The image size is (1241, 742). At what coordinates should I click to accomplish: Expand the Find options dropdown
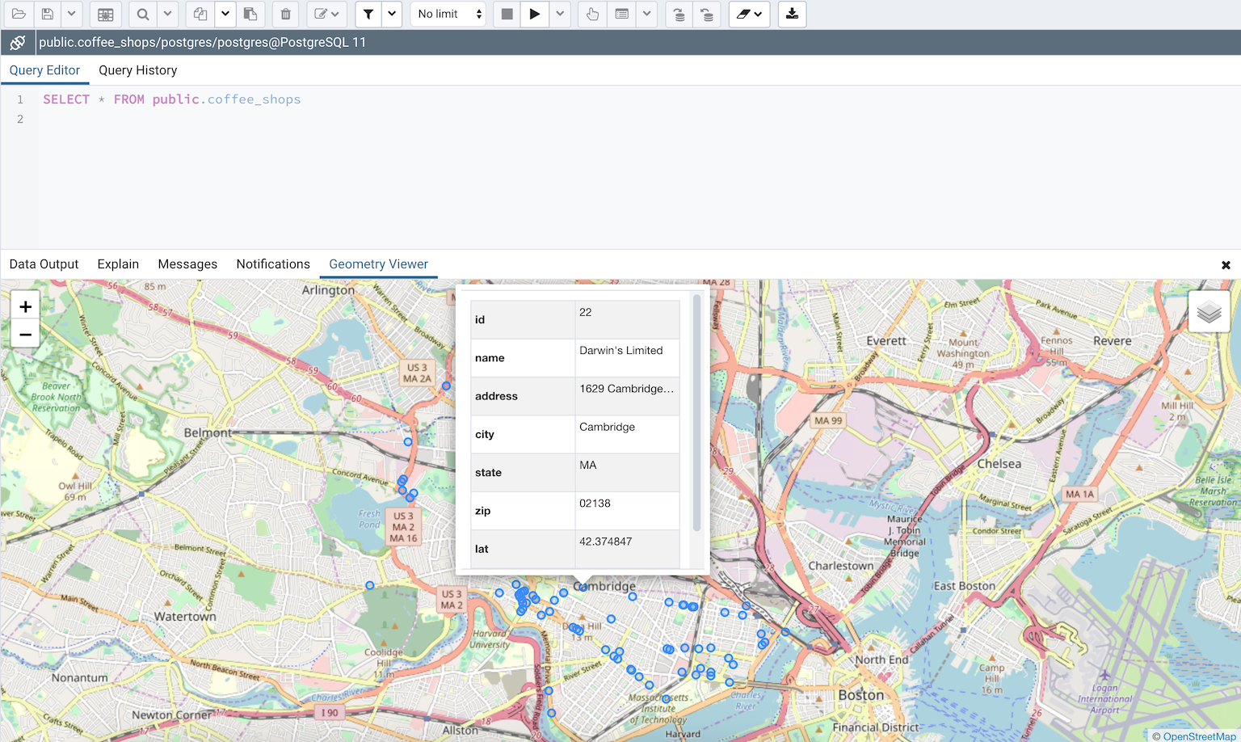coord(166,14)
